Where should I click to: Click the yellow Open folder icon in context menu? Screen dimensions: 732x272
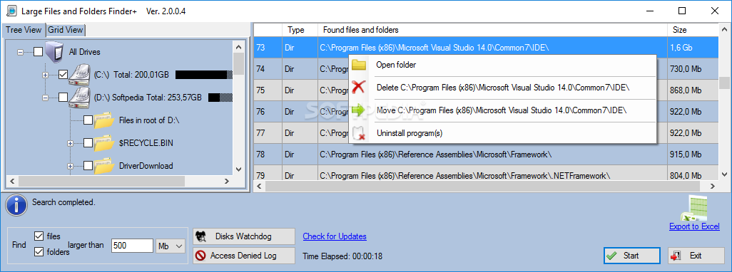pos(359,65)
